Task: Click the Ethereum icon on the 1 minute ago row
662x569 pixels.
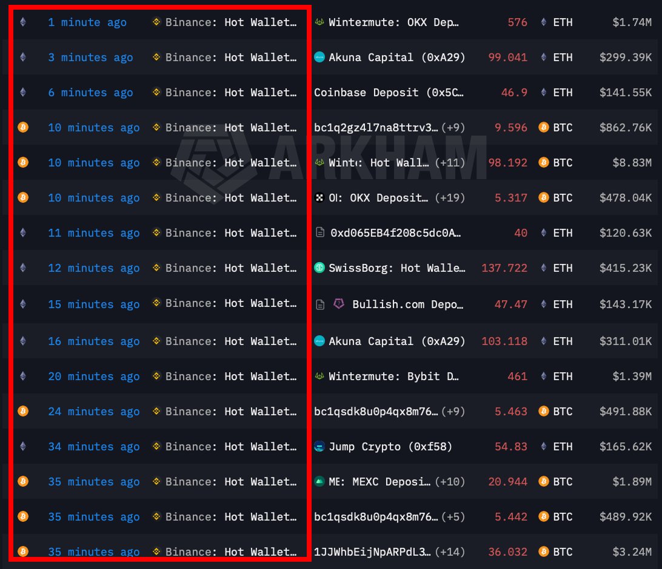Action: [x=23, y=22]
